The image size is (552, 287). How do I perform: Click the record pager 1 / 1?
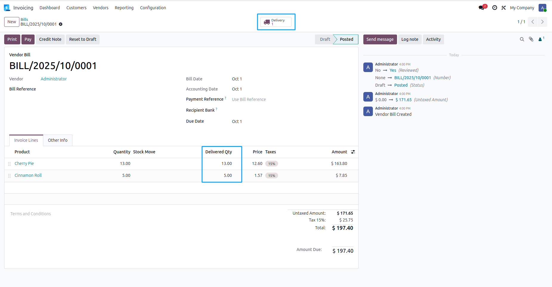coord(521,22)
